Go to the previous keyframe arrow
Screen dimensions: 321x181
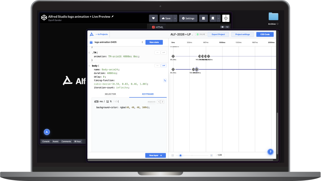(x=159, y=102)
